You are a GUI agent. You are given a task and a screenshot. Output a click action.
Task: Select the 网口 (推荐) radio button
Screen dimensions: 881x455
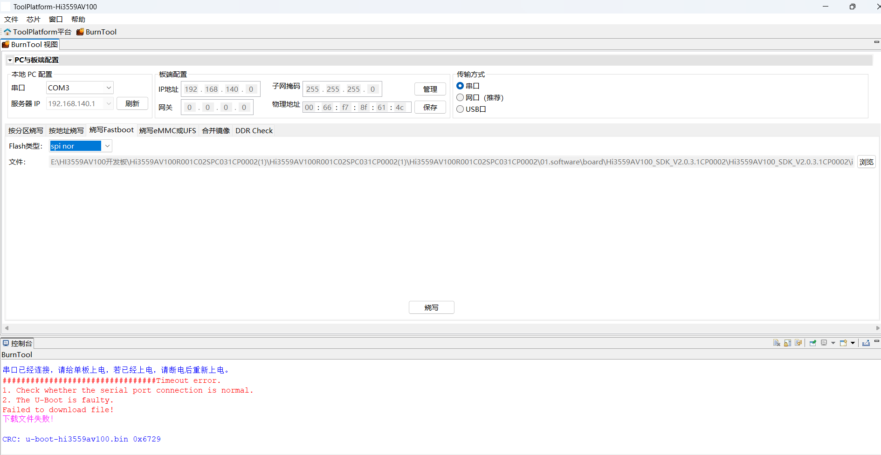460,97
